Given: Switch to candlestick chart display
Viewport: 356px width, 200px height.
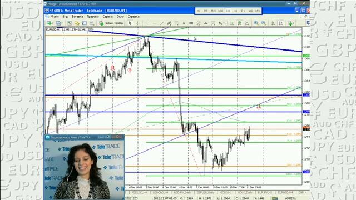Looking at the screenshot, I should pos(240,23).
